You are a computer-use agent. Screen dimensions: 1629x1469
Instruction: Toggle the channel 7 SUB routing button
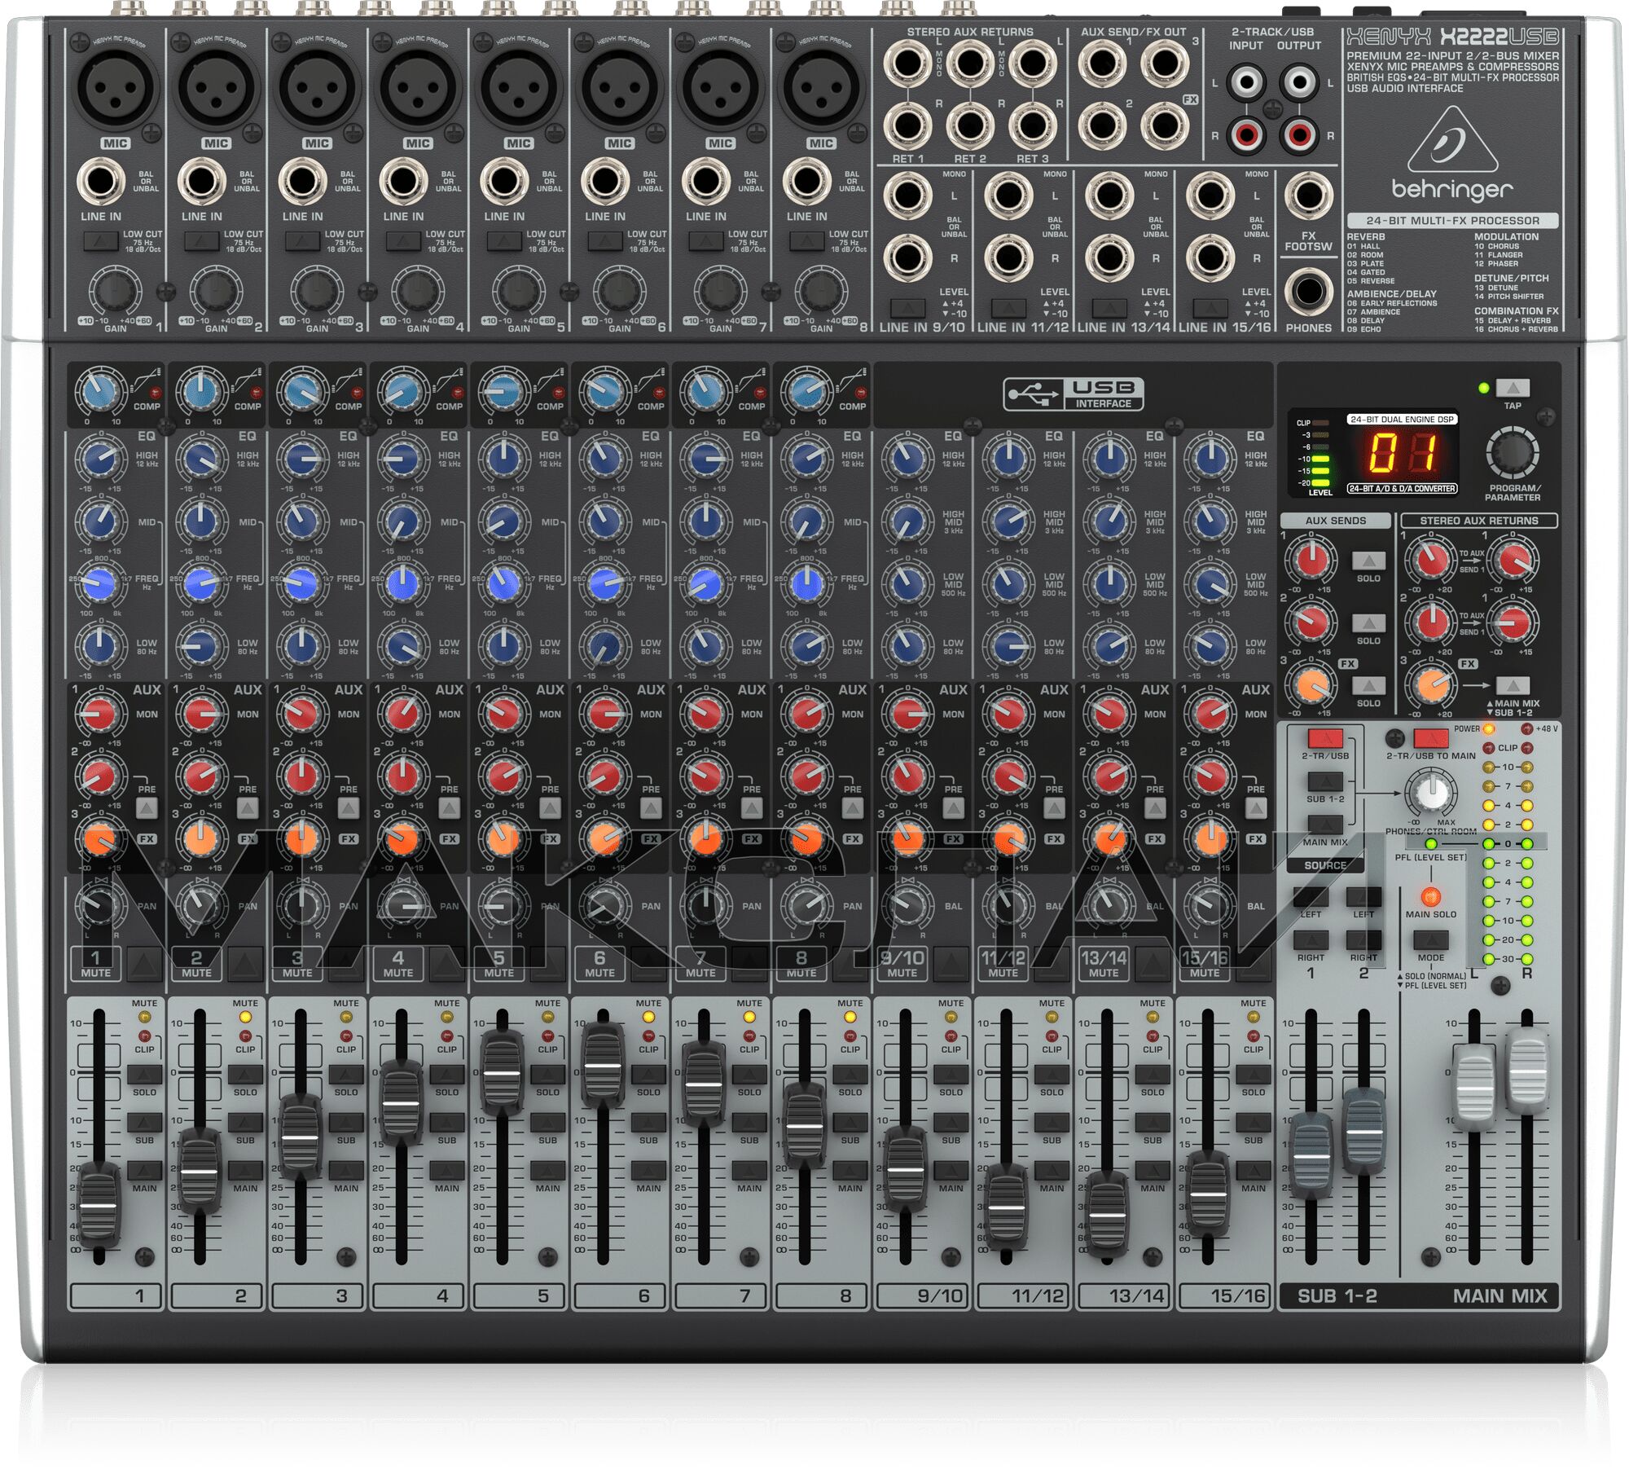pos(749,1122)
